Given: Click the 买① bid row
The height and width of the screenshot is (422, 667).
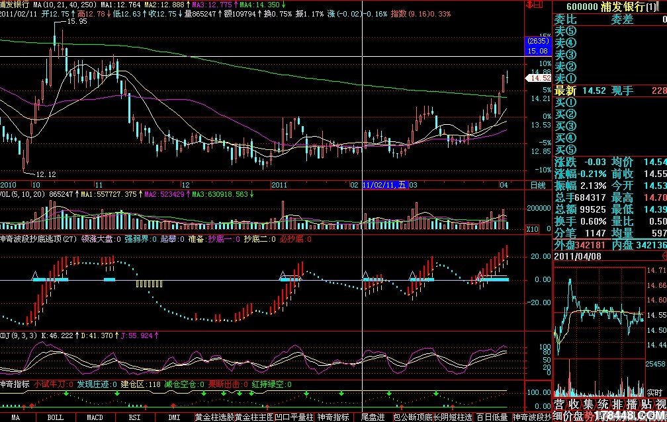Looking at the screenshot, I should coord(610,102).
